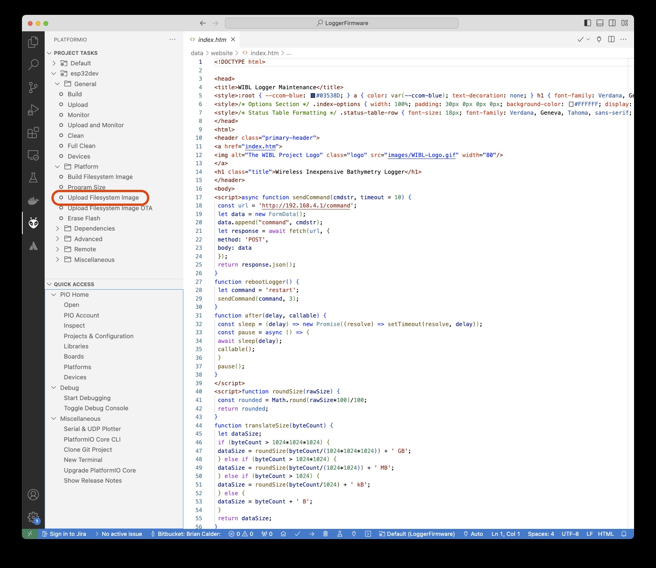Open Customize Layout control
Image resolution: width=656 pixels, height=568 pixels.
(625, 23)
